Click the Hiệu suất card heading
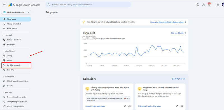 point(89,33)
